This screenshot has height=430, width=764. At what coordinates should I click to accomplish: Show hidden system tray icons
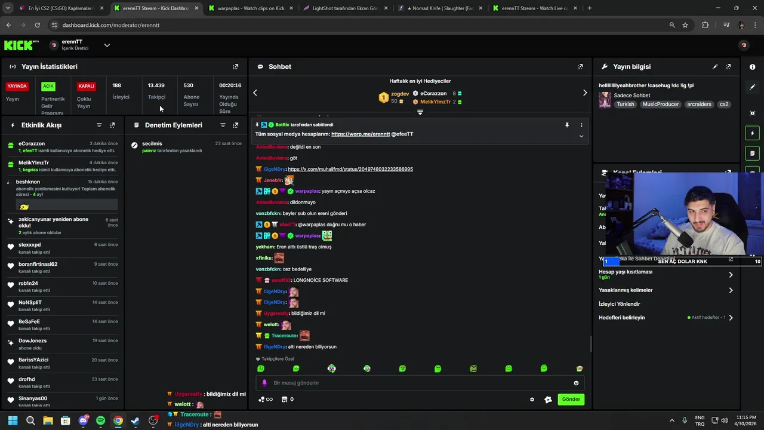[671, 421]
